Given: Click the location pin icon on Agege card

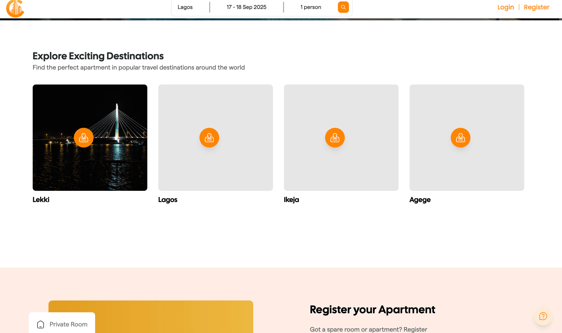Looking at the screenshot, I should 460,138.
